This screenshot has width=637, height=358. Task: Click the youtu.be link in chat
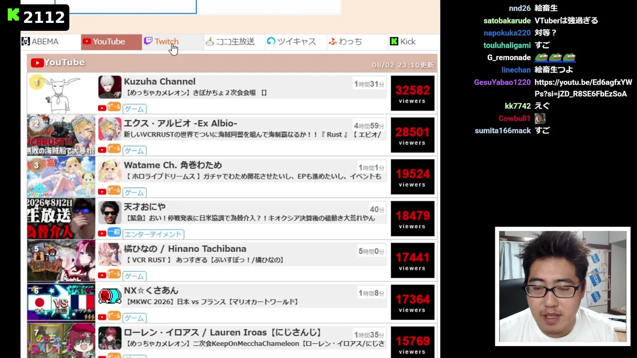point(583,88)
